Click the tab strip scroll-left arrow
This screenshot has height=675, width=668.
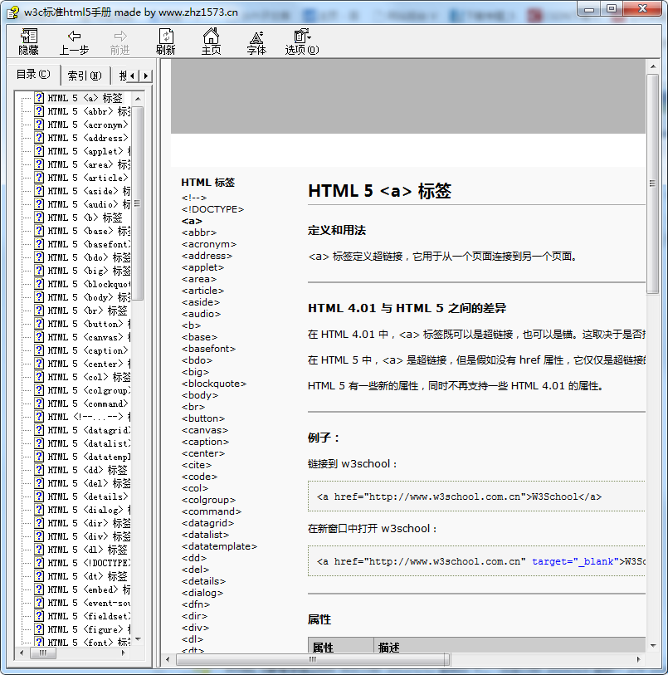[x=133, y=76]
